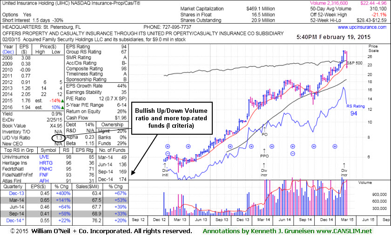Click the Dec-13 quarterly row link
391x235 pixels.
click(16, 194)
